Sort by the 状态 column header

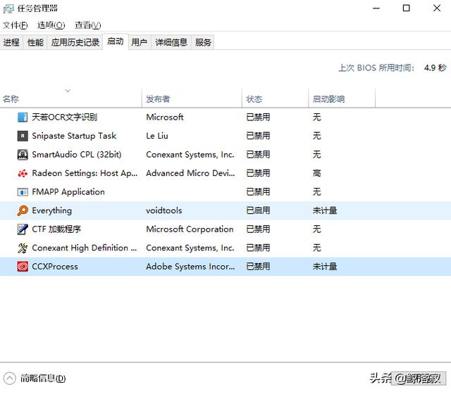275,99
